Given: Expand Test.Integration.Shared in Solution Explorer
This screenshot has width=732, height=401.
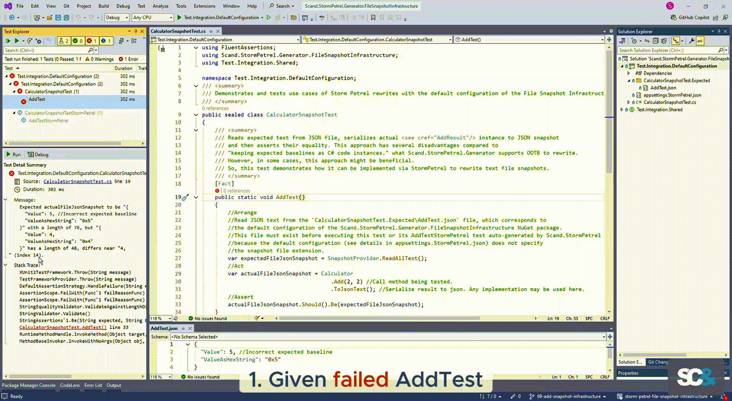Looking at the screenshot, I should 622,109.
